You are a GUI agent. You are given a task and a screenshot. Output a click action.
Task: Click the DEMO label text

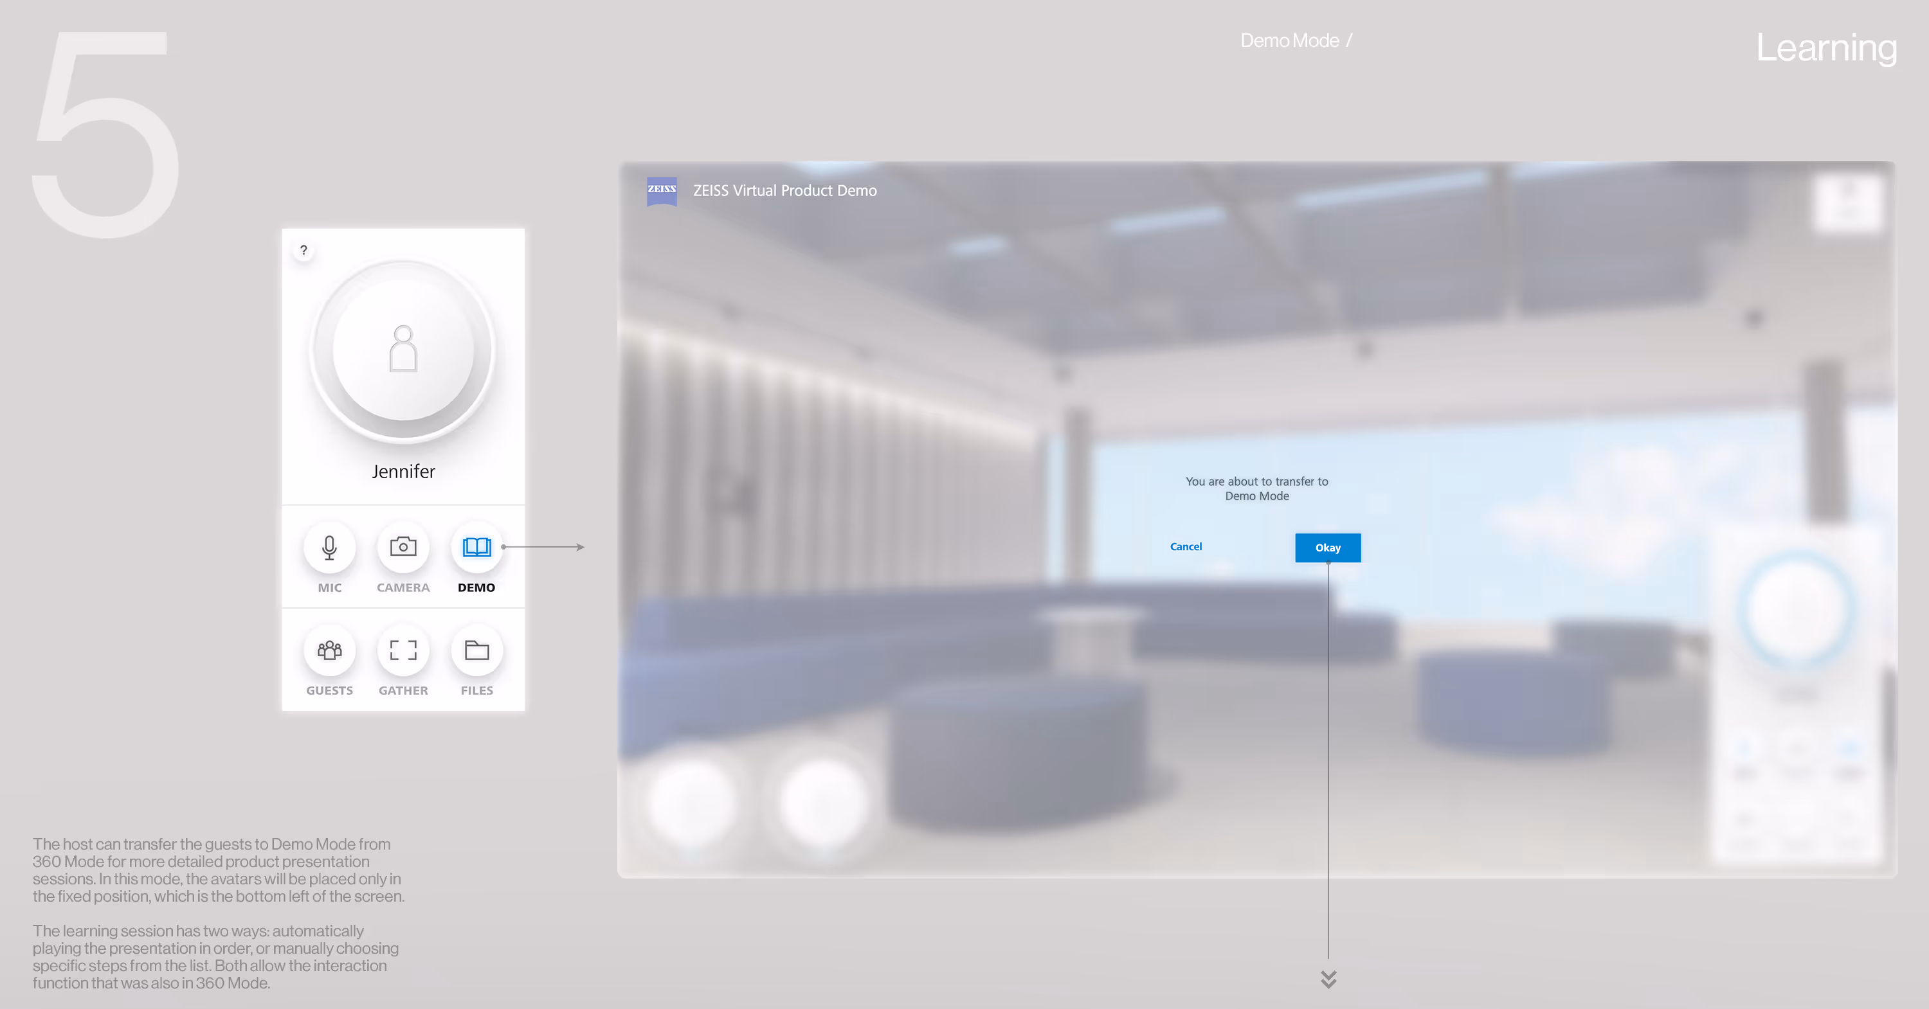[x=476, y=587]
